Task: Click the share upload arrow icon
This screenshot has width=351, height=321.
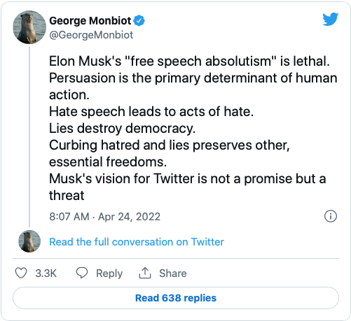Action: (x=145, y=273)
